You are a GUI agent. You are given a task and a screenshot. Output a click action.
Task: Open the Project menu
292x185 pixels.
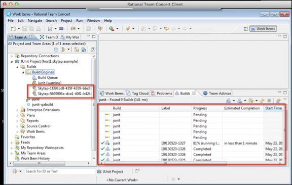(66, 20)
